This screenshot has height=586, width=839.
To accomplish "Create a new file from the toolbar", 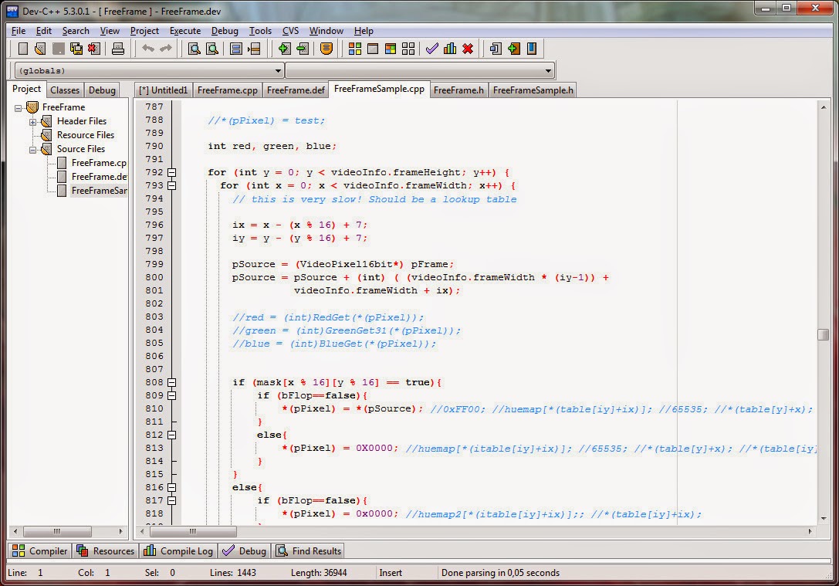I will [22, 48].
